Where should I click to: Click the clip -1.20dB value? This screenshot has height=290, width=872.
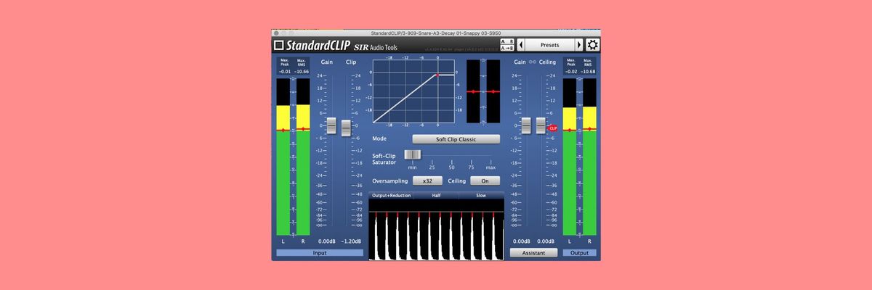[x=351, y=241]
